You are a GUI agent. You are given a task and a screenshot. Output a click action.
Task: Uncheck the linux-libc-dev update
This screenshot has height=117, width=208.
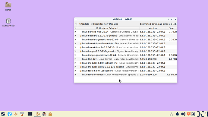pos(75,59)
